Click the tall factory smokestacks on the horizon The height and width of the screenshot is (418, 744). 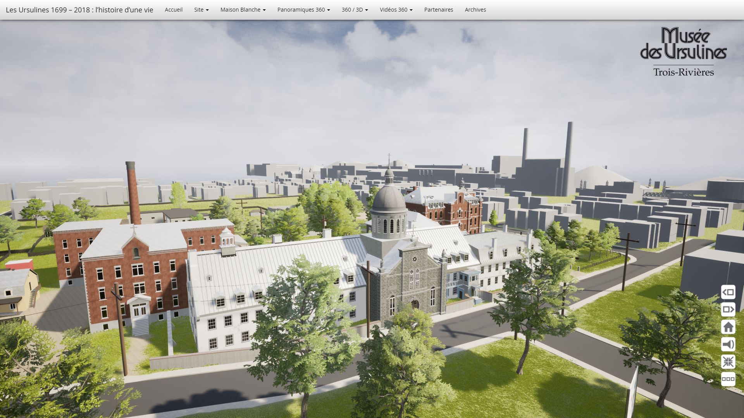point(568,155)
